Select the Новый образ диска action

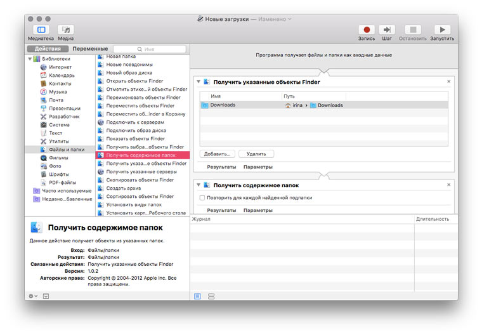(x=143, y=73)
